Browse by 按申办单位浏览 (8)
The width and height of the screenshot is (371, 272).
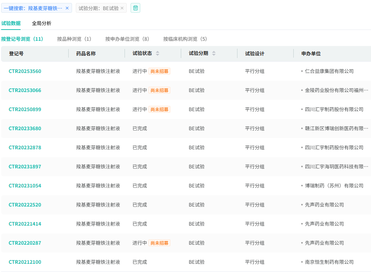pyautogui.click(x=127, y=39)
